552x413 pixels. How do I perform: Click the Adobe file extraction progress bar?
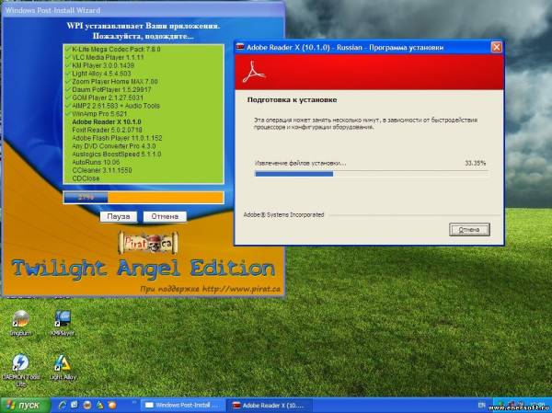[372, 174]
